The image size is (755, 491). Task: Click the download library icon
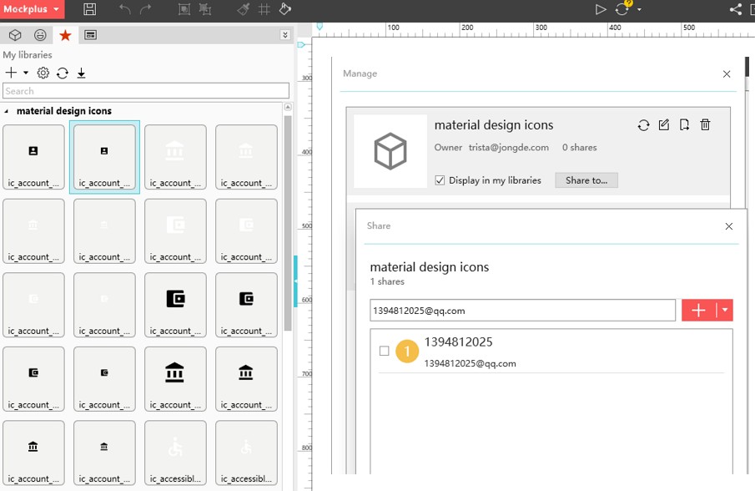point(82,73)
